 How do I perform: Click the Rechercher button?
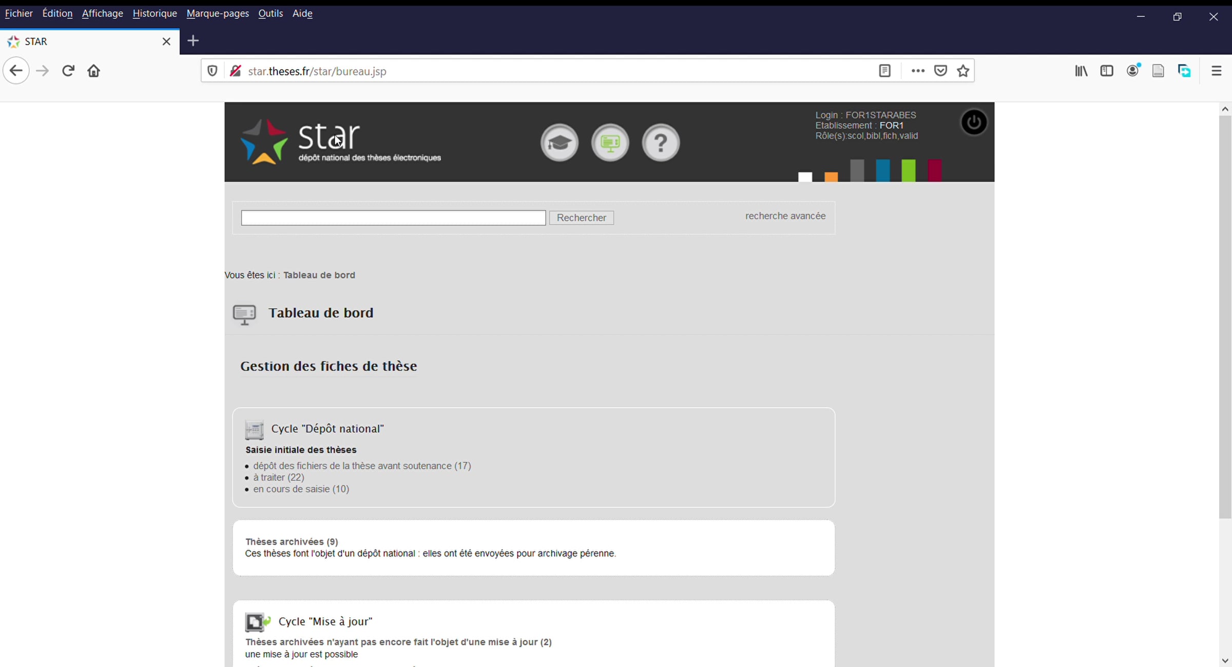[x=581, y=218]
